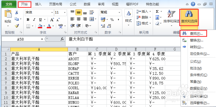216x107 pixels.
Task: Click the AutoSum sigma icon
Action: point(157,12)
